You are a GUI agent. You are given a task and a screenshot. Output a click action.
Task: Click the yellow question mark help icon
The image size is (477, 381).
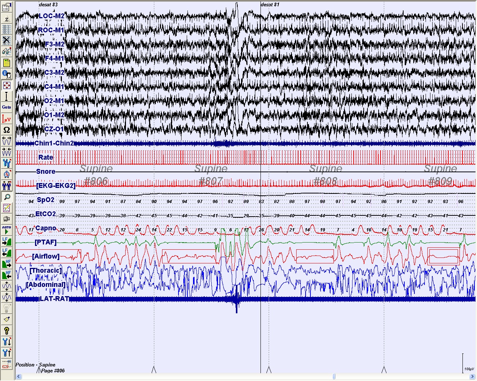coord(6,330)
